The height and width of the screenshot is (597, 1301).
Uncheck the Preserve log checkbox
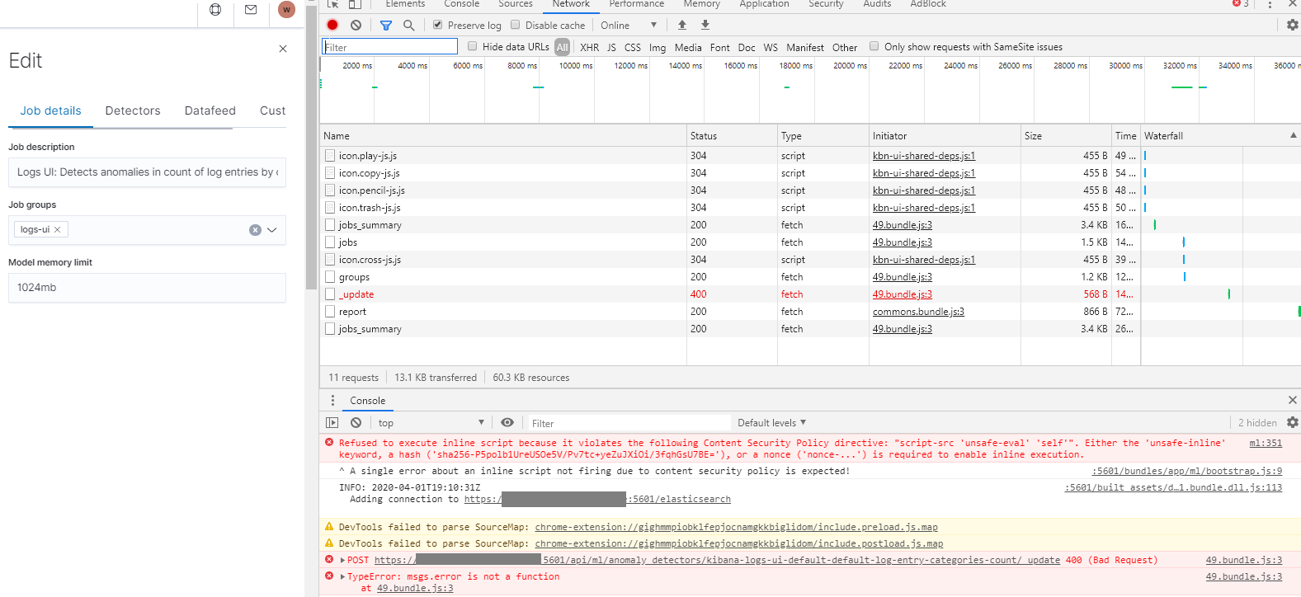click(x=438, y=25)
